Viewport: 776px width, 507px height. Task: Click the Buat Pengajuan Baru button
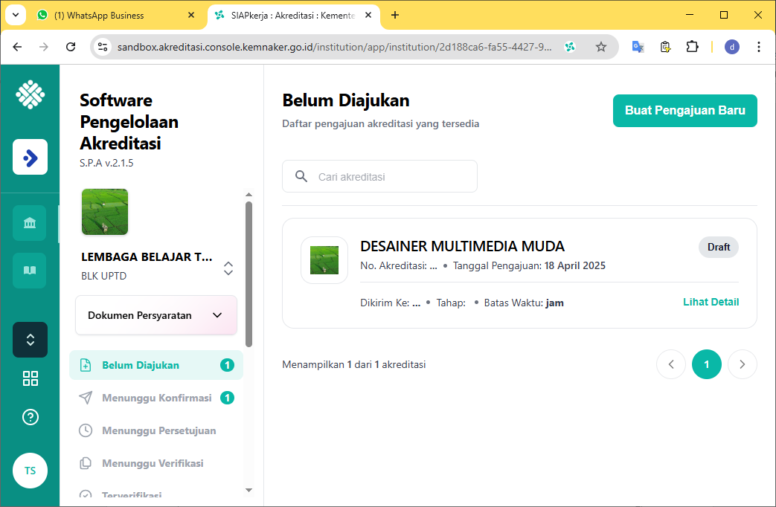click(x=684, y=110)
